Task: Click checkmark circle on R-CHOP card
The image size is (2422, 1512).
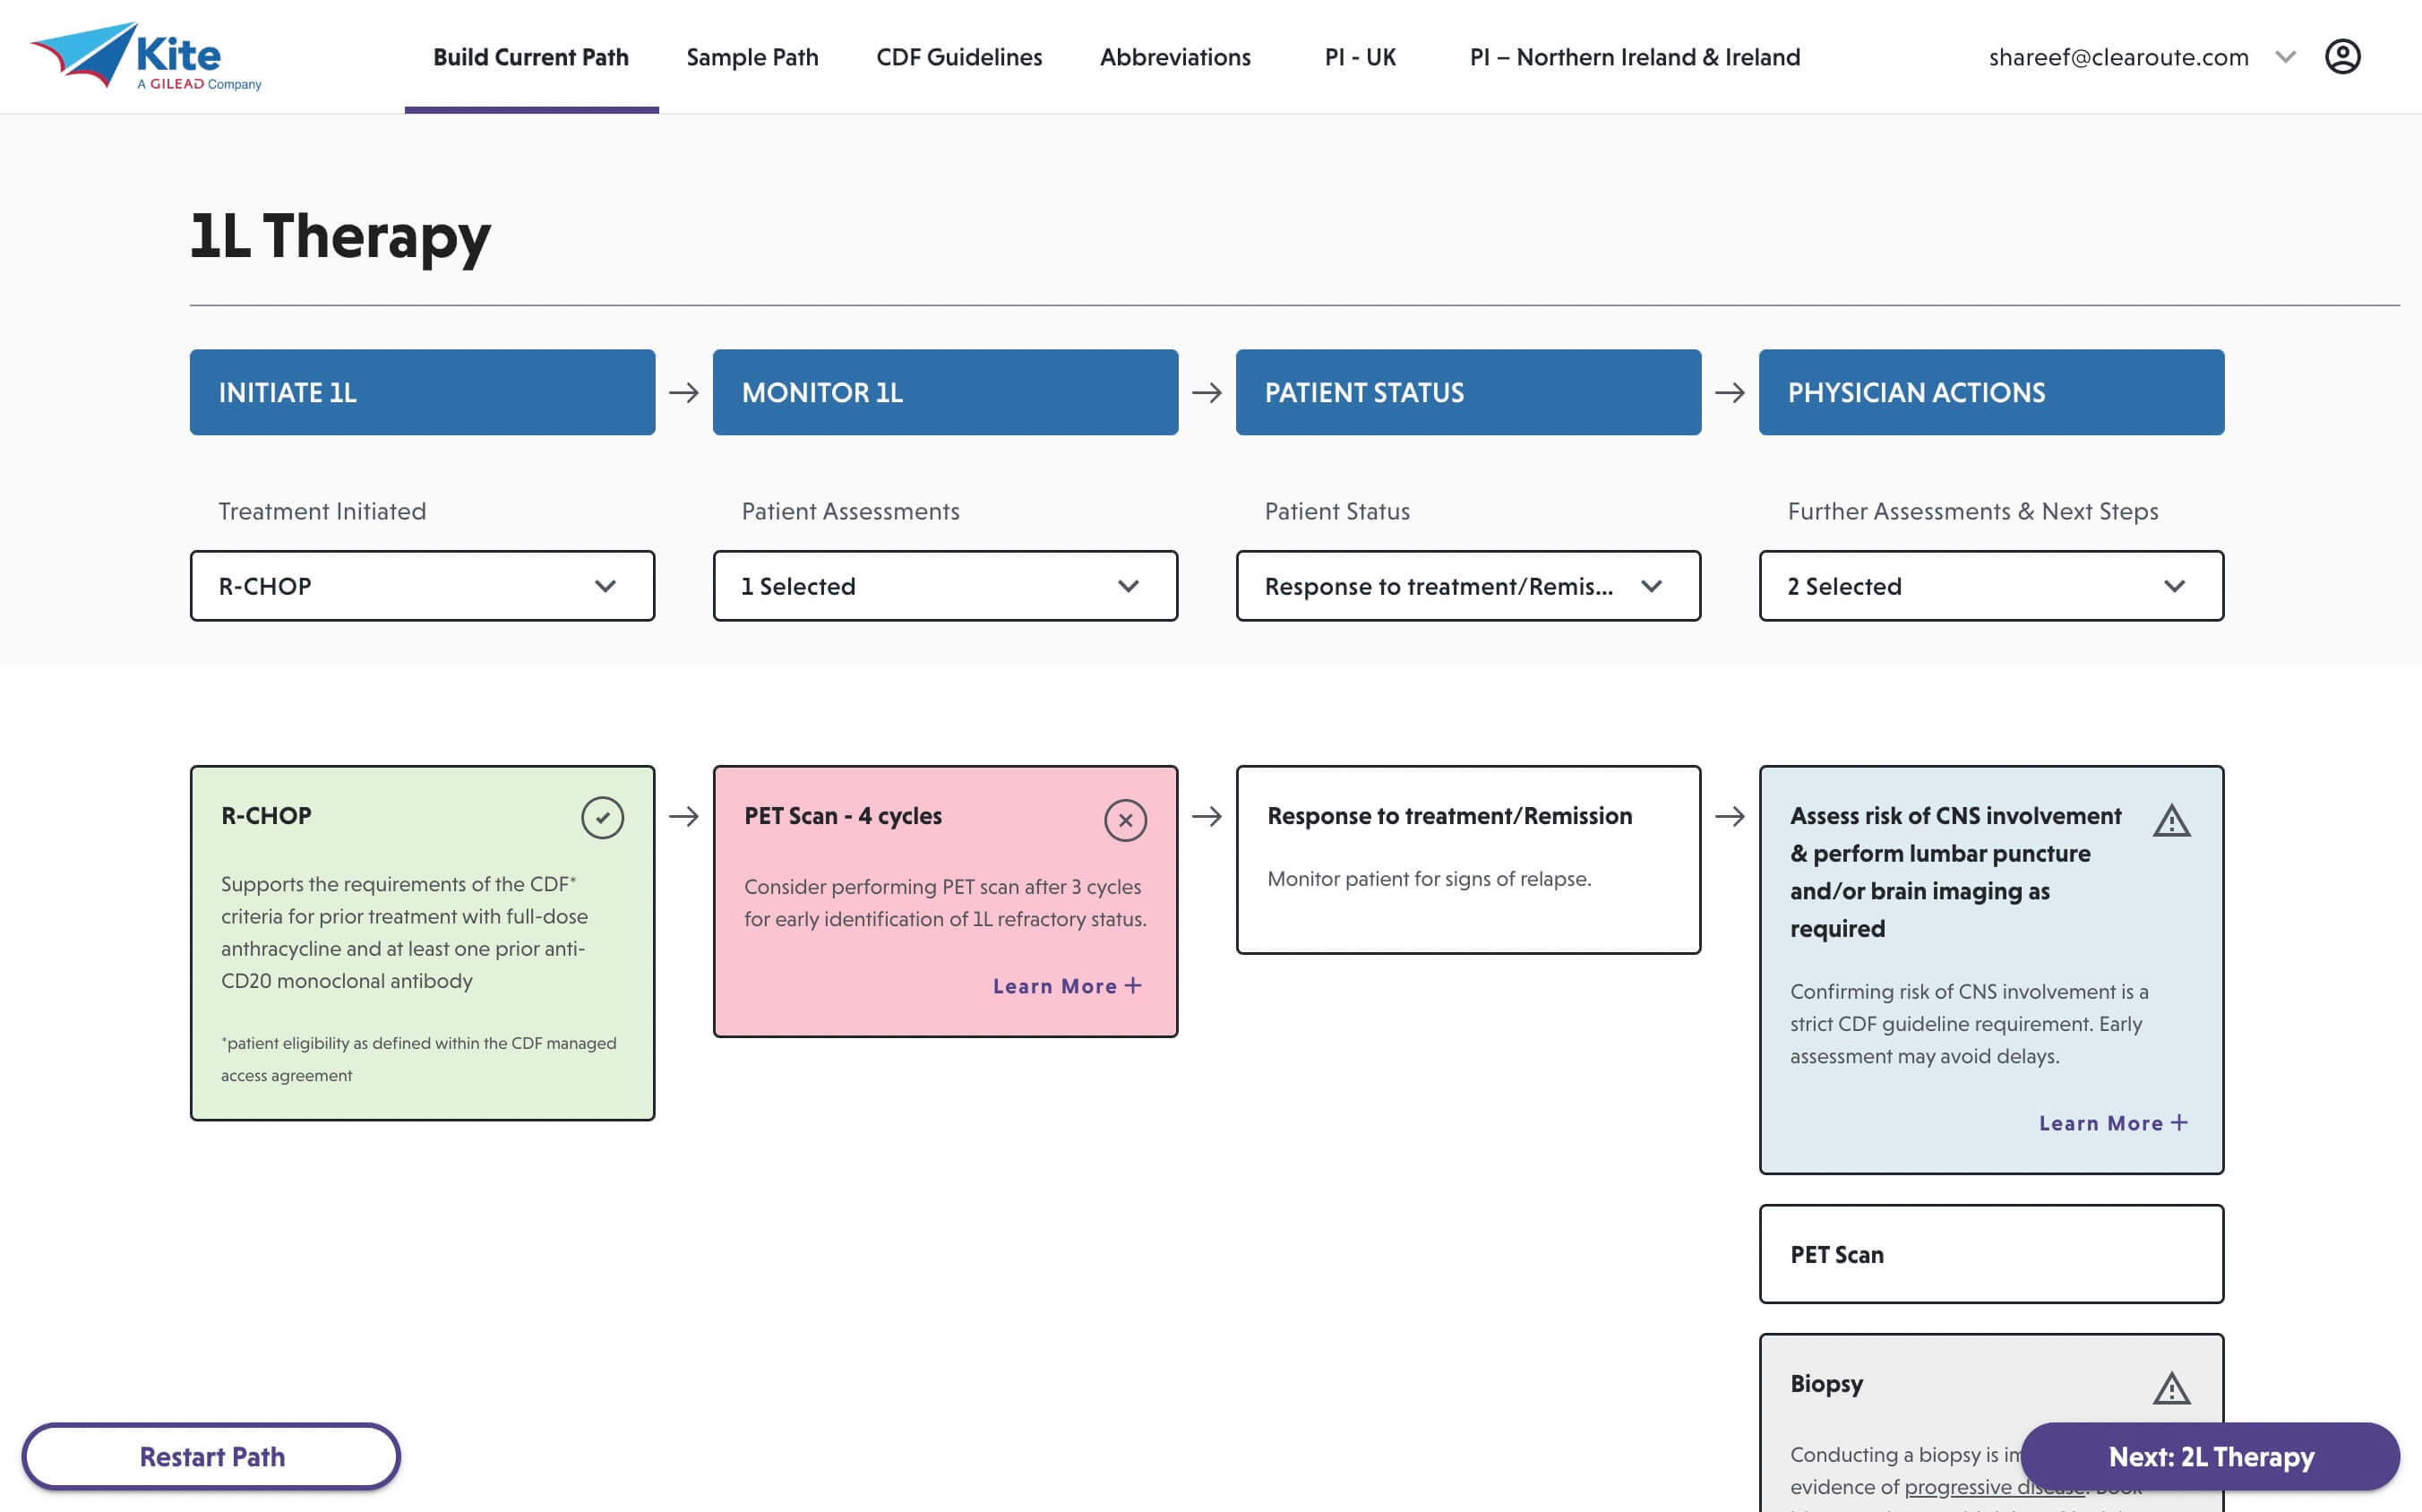Action: 602,818
